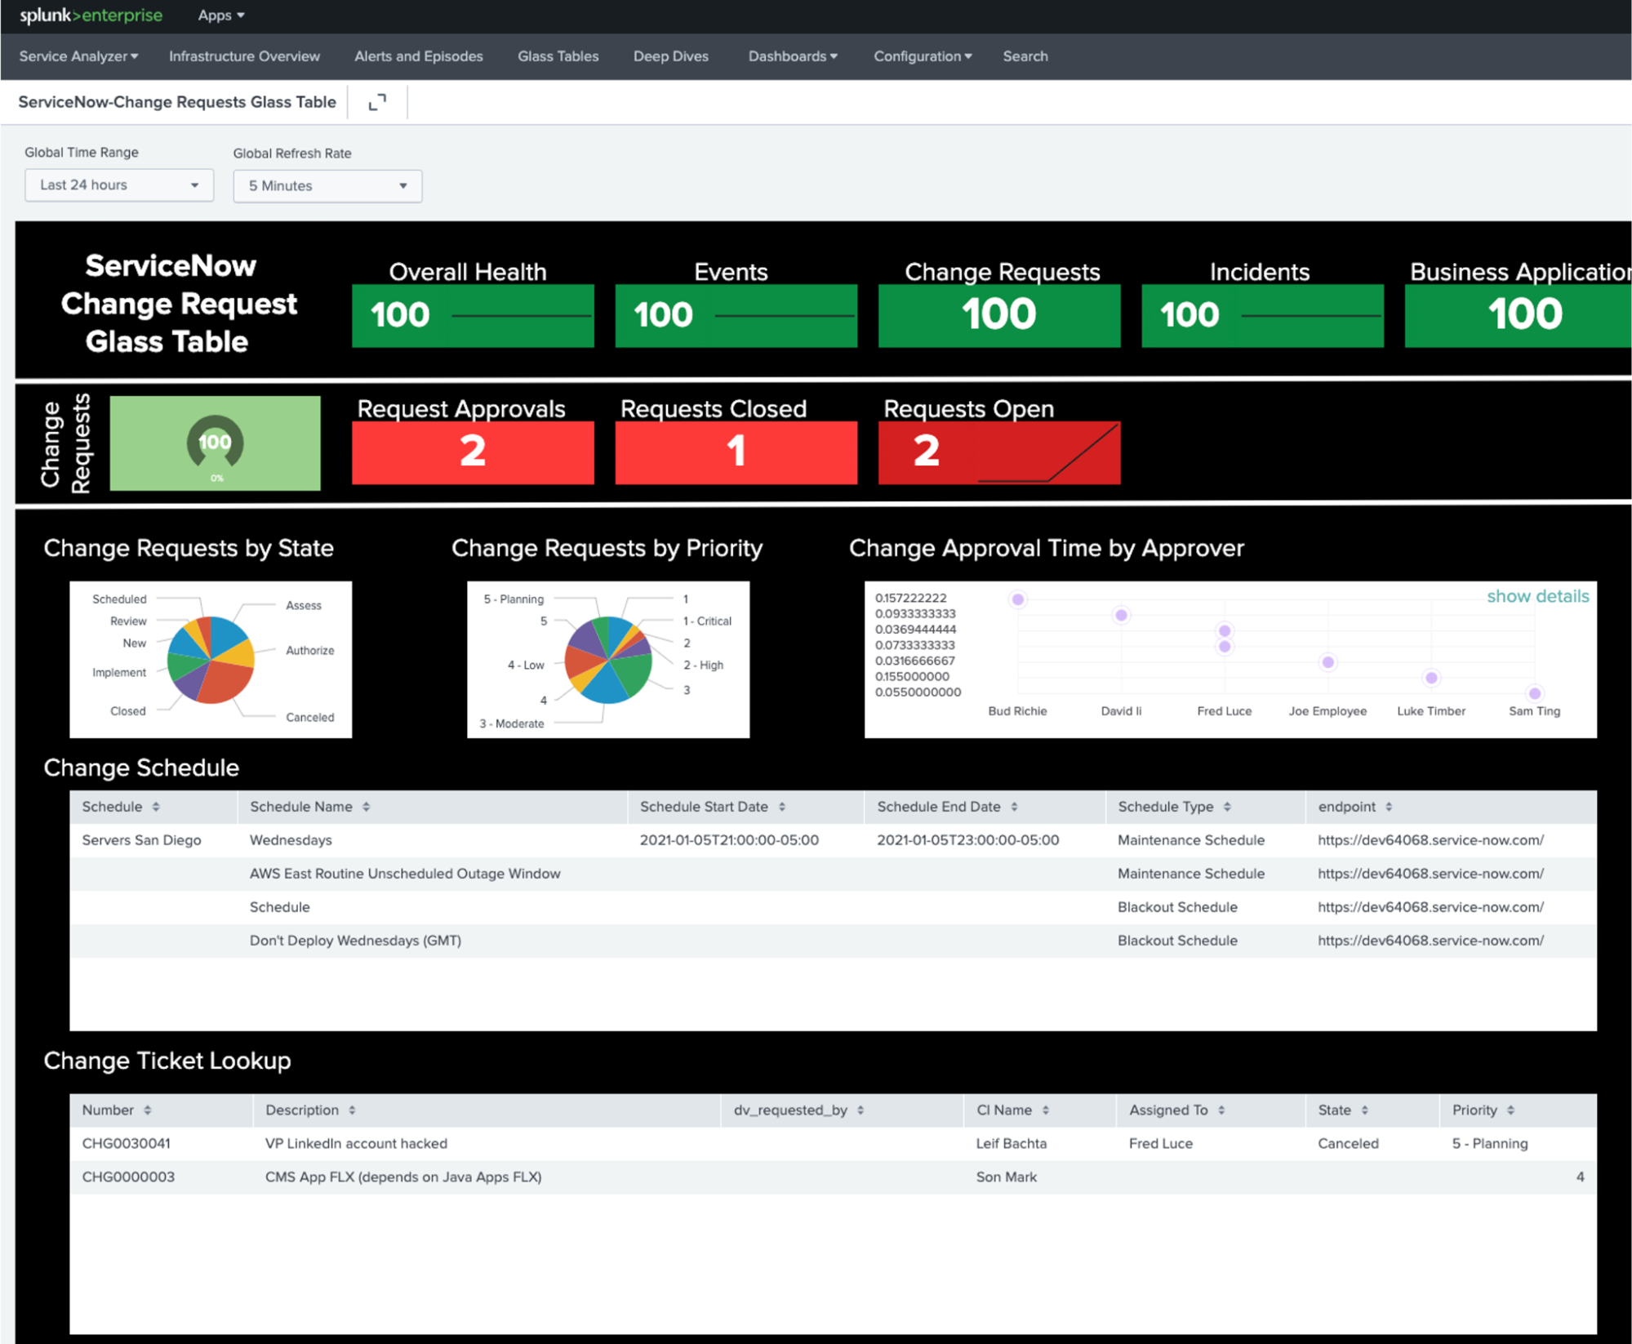Image resolution: width=1632 pixels, height=1344 pixels.
Task: Click Requests Open tile showing 2
Action: click(x=999, y=453)
